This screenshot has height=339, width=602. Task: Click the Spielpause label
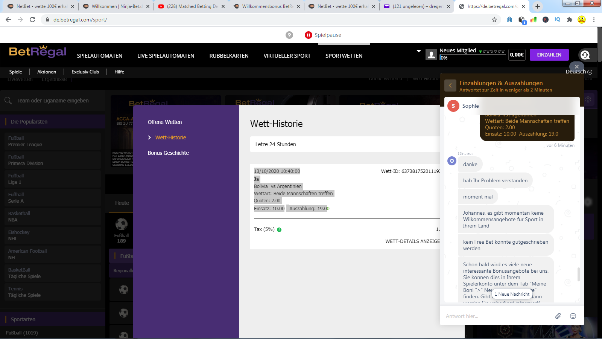click(x=328, y=35)
